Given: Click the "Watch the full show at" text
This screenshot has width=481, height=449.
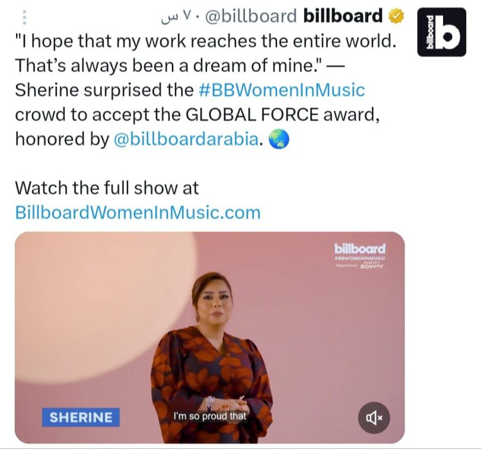Looking at the screenshot, I should (x=107, y=188).
